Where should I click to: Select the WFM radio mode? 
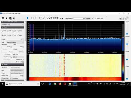coord(2,35)
